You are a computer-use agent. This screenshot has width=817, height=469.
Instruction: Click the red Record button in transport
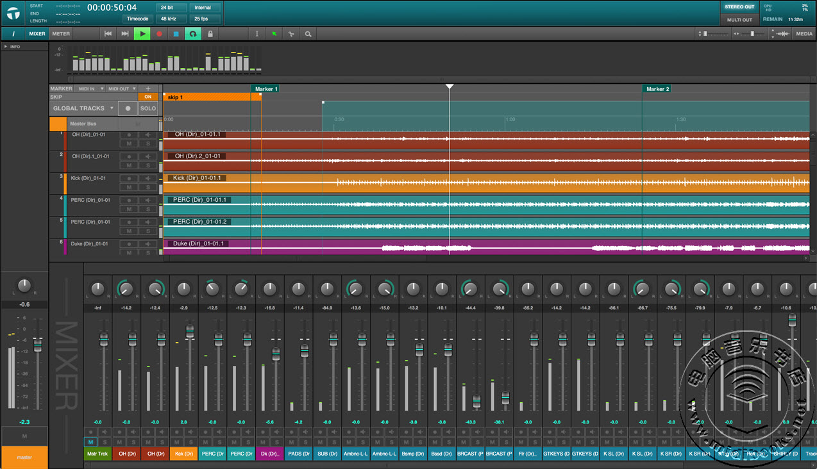pos(159,34)
